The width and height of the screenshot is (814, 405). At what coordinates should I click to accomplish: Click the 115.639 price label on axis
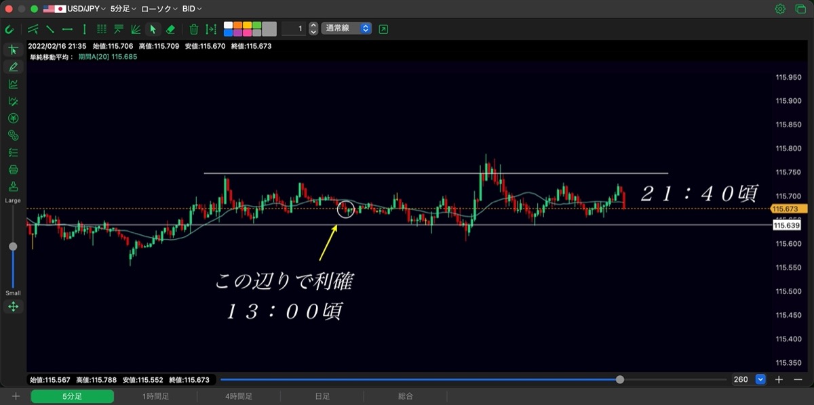[x=786, y=225]
